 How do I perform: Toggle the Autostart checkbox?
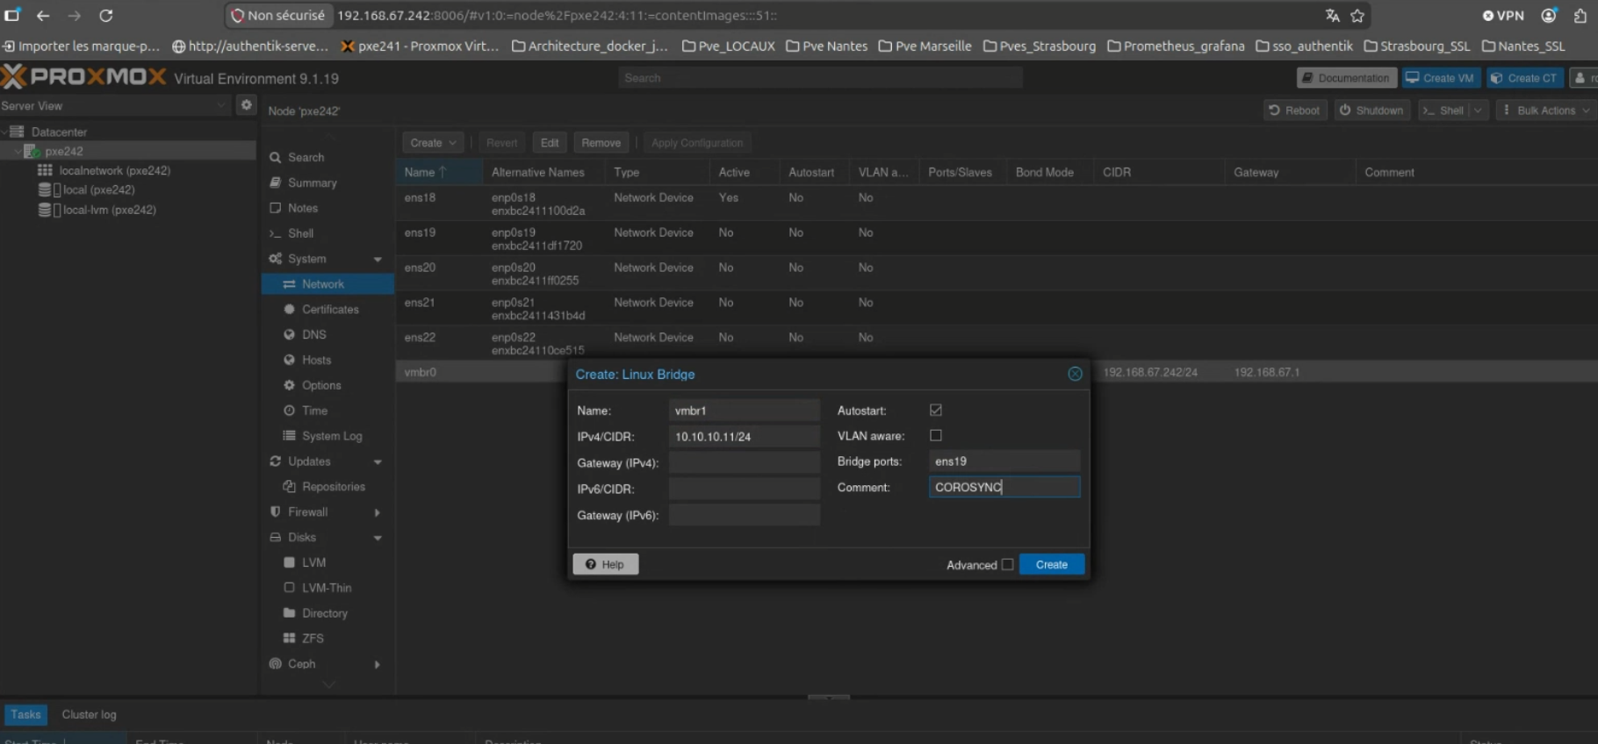click(936, 410)
